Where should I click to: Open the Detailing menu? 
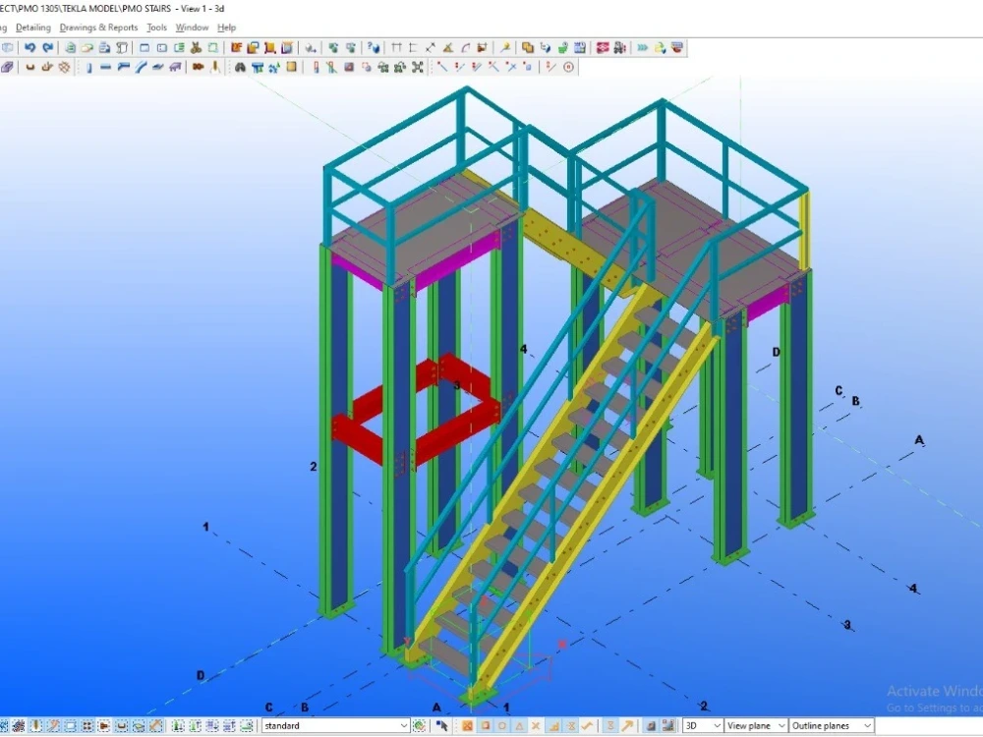point(33,28)
